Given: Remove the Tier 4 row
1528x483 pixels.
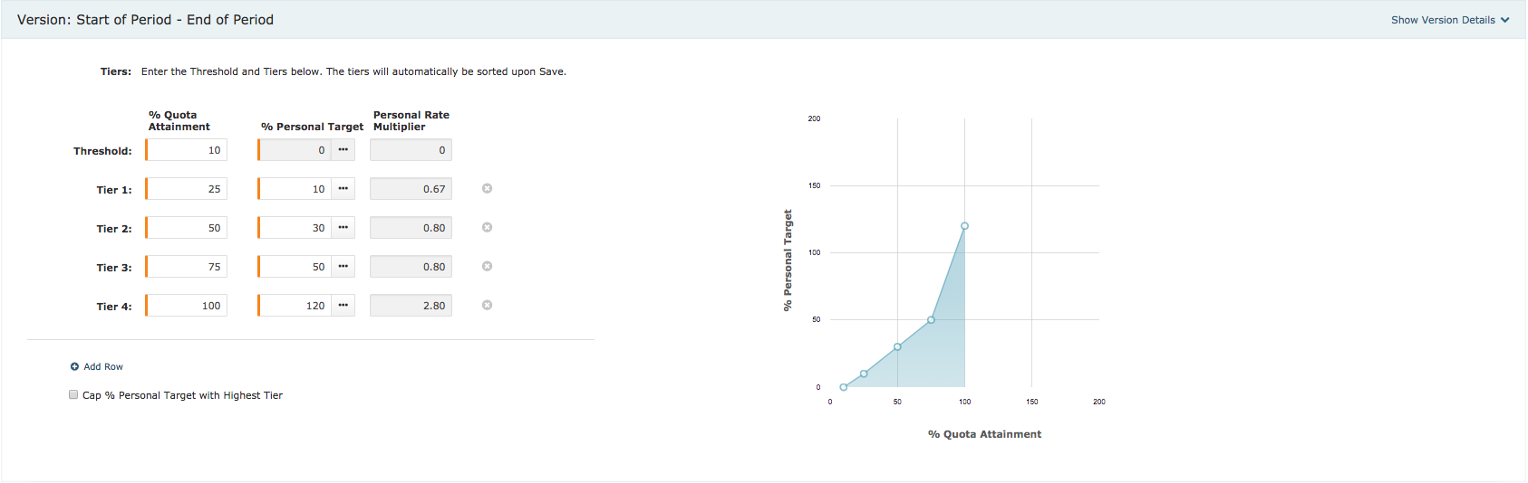Looking at the screenshot, I should coord(487,306).
